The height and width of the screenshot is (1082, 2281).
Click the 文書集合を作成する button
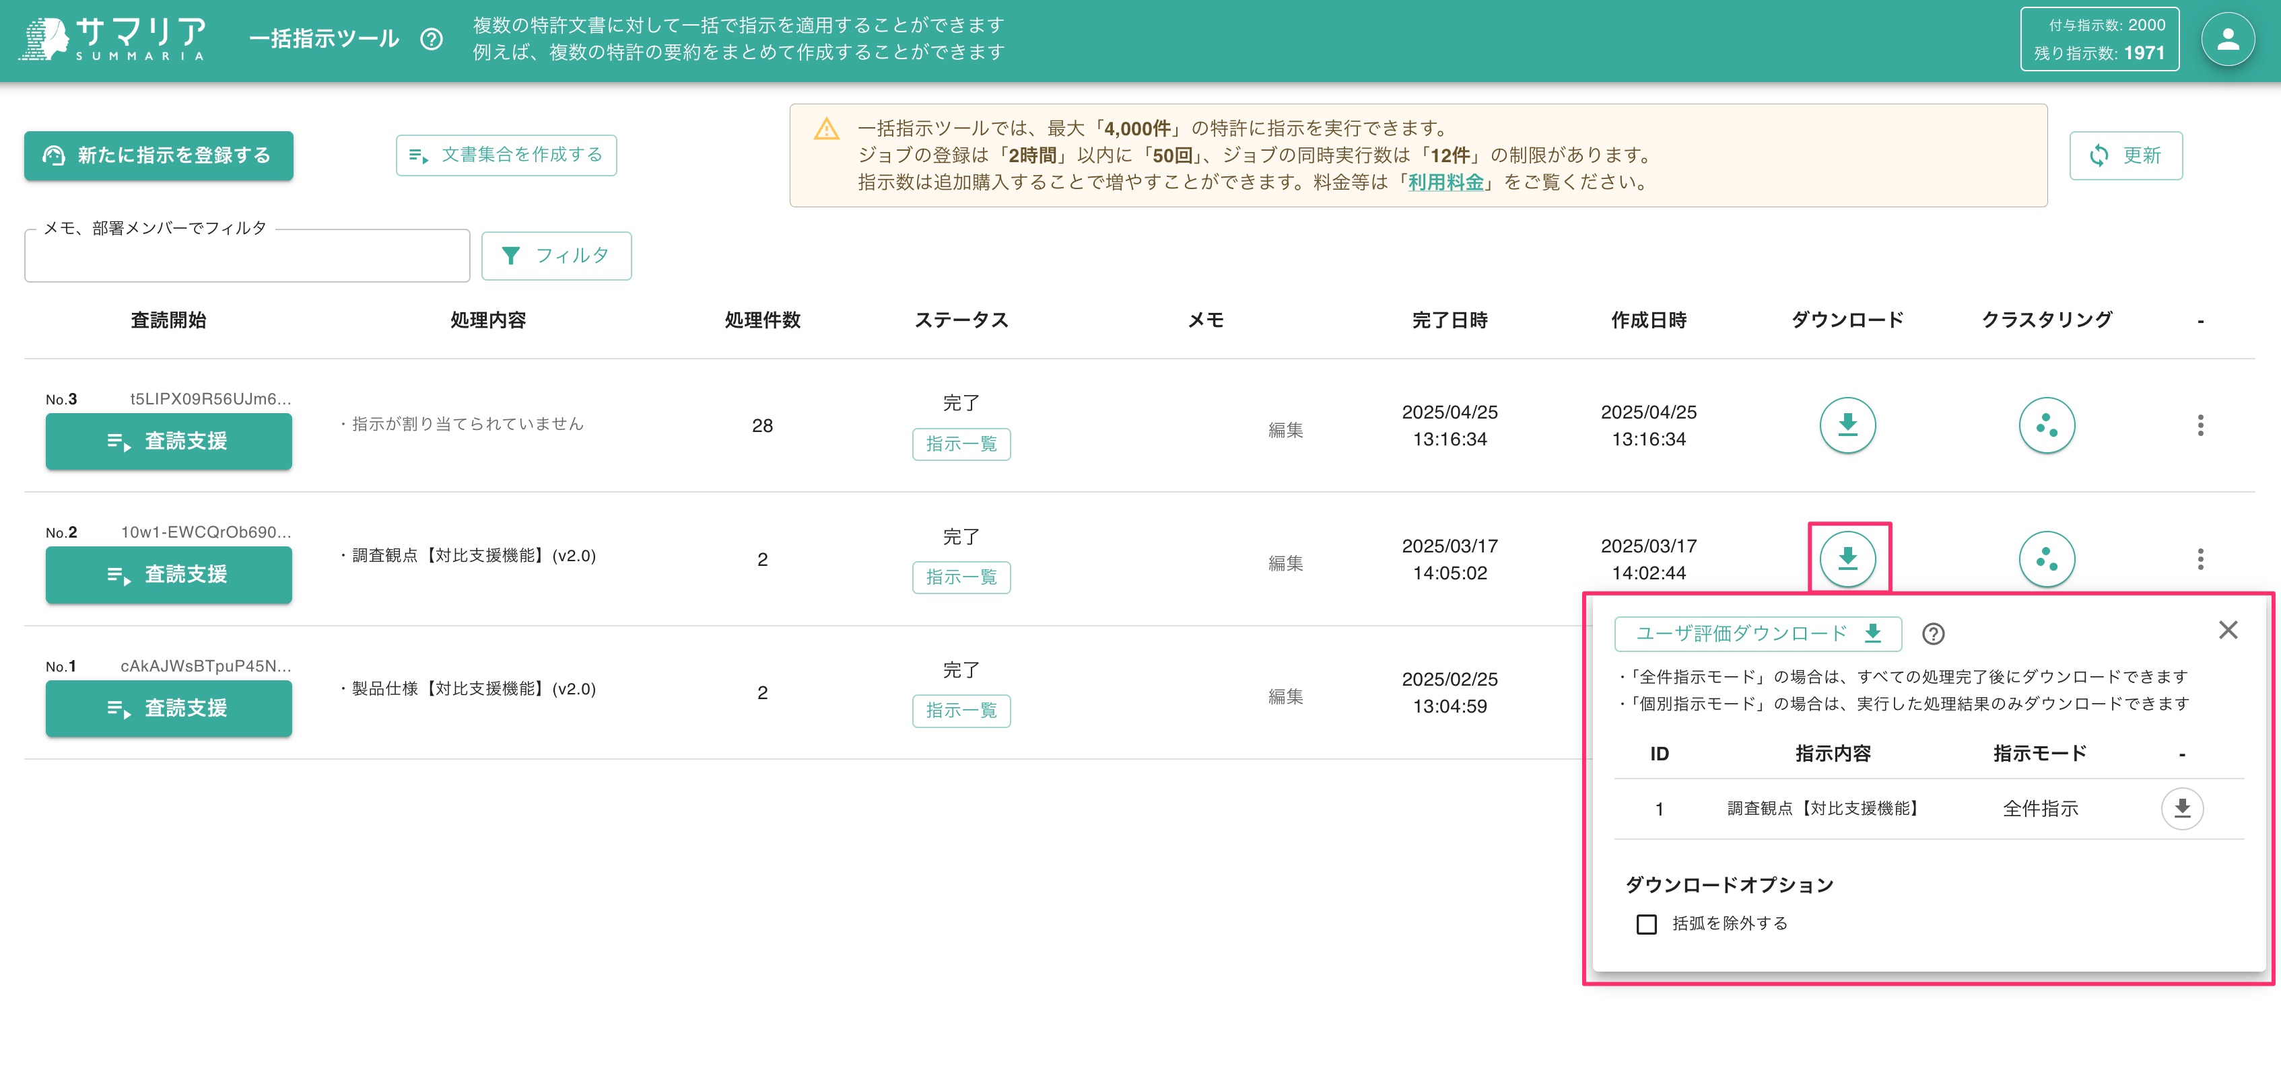pos(506,155)
